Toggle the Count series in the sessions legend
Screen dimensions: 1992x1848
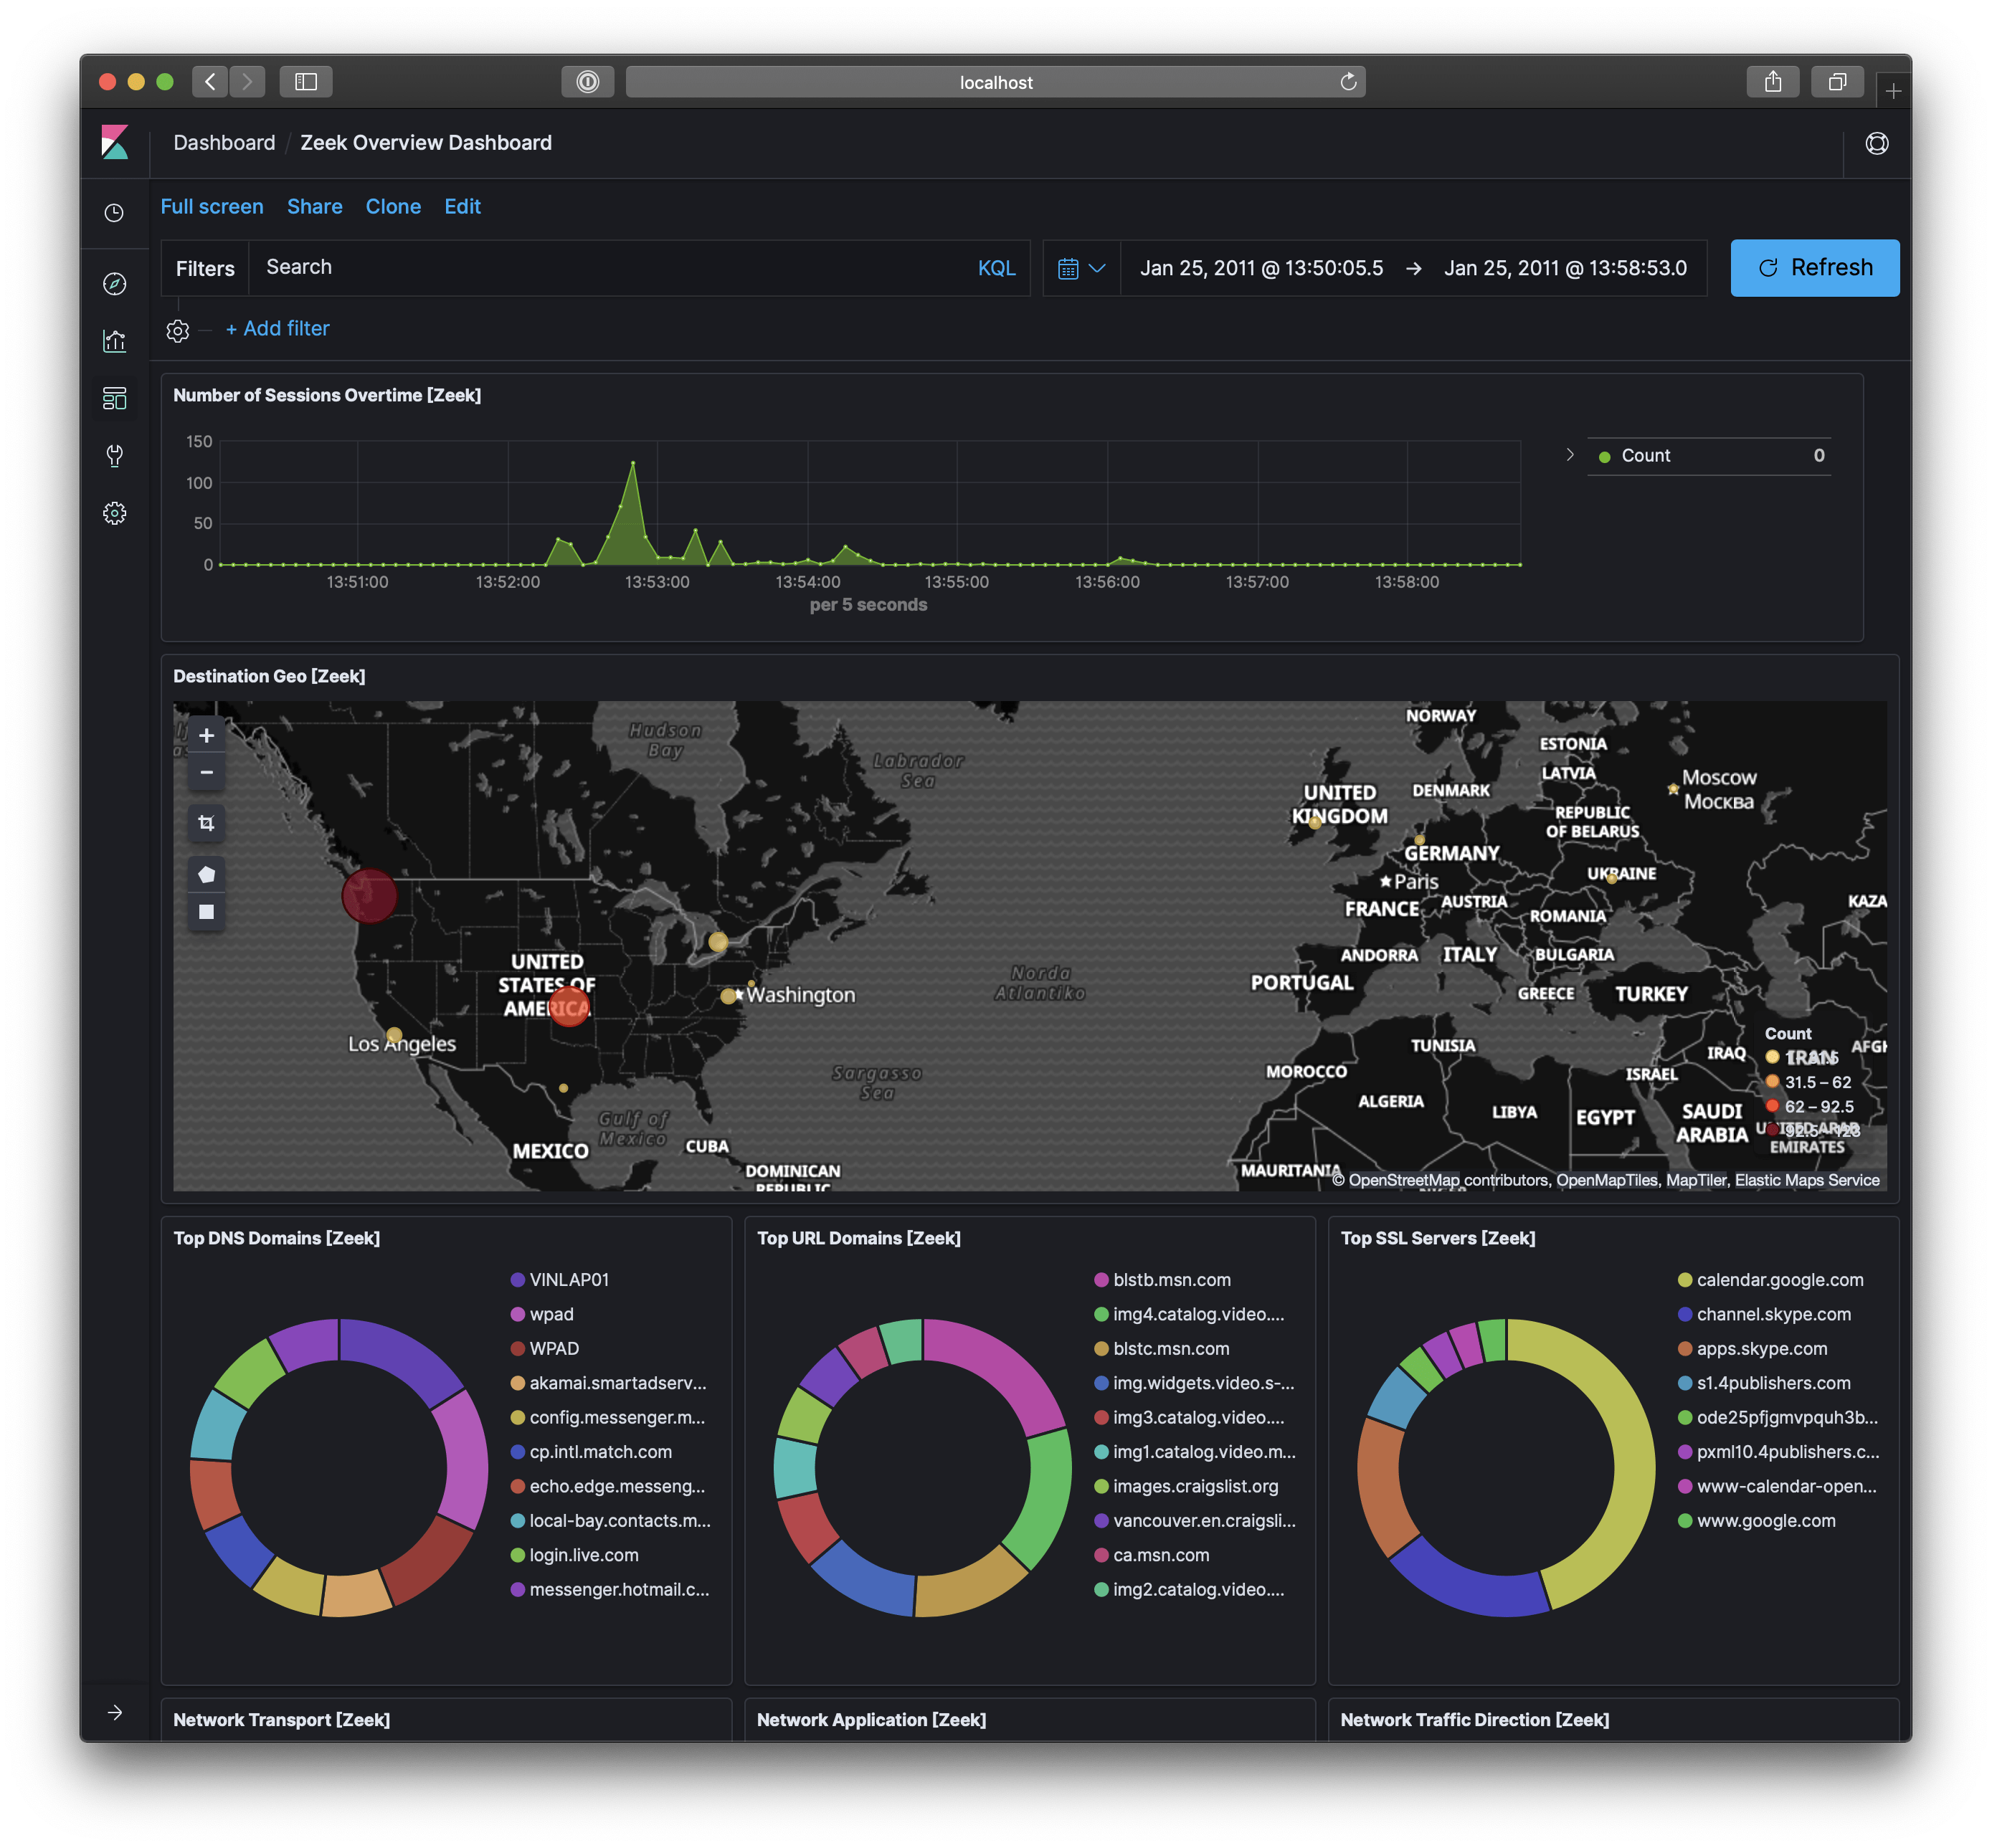coord(1646,455)
